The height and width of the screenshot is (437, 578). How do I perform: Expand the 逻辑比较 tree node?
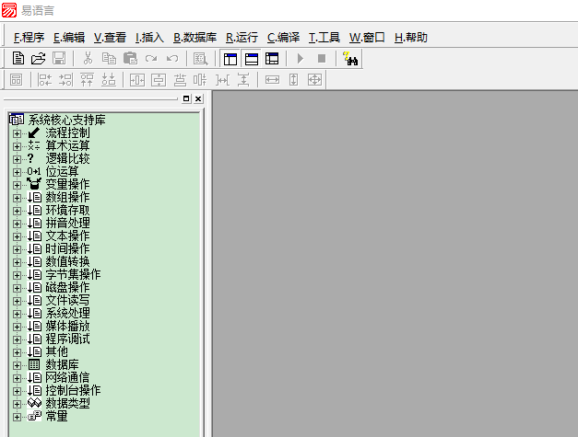coord(17,159)
